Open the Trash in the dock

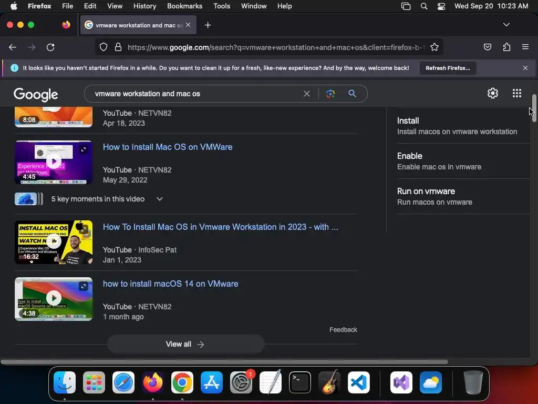(x=473, y=382)
